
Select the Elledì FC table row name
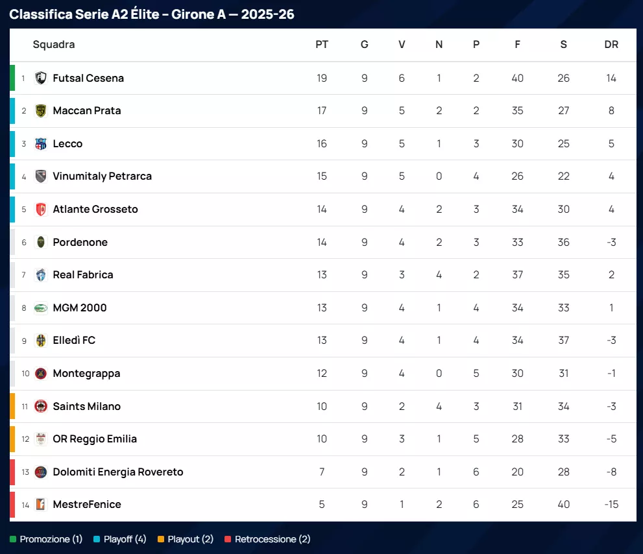pos(74,341)
